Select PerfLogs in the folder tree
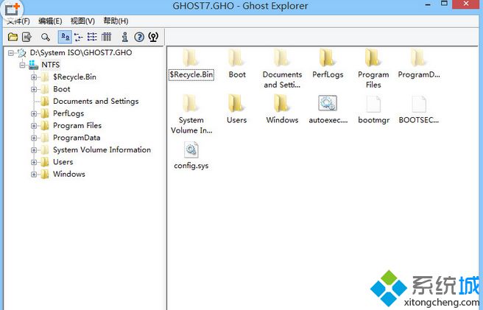483x310 pixels. click(x=68, y=113)
